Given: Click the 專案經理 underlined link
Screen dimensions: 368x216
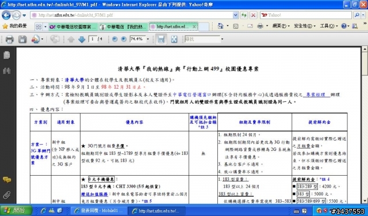Looking at the screenshot, I should coord(316,94).
